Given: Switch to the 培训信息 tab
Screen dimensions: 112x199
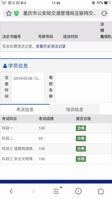Looking at the screenshot, I should 75,109.
